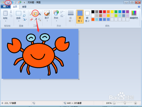This screenshot has height=107, width=142.
Task: Pick the lavender color swatch
Action: point(128,16)
